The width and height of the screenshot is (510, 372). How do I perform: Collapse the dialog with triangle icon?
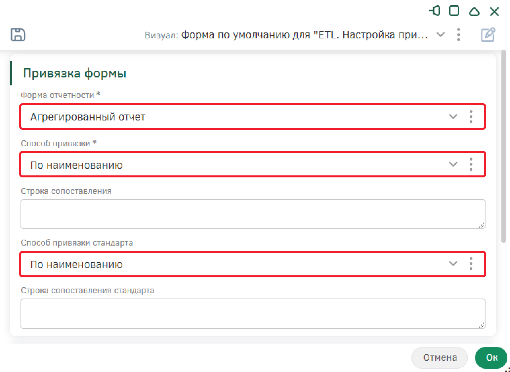point(474,12)
